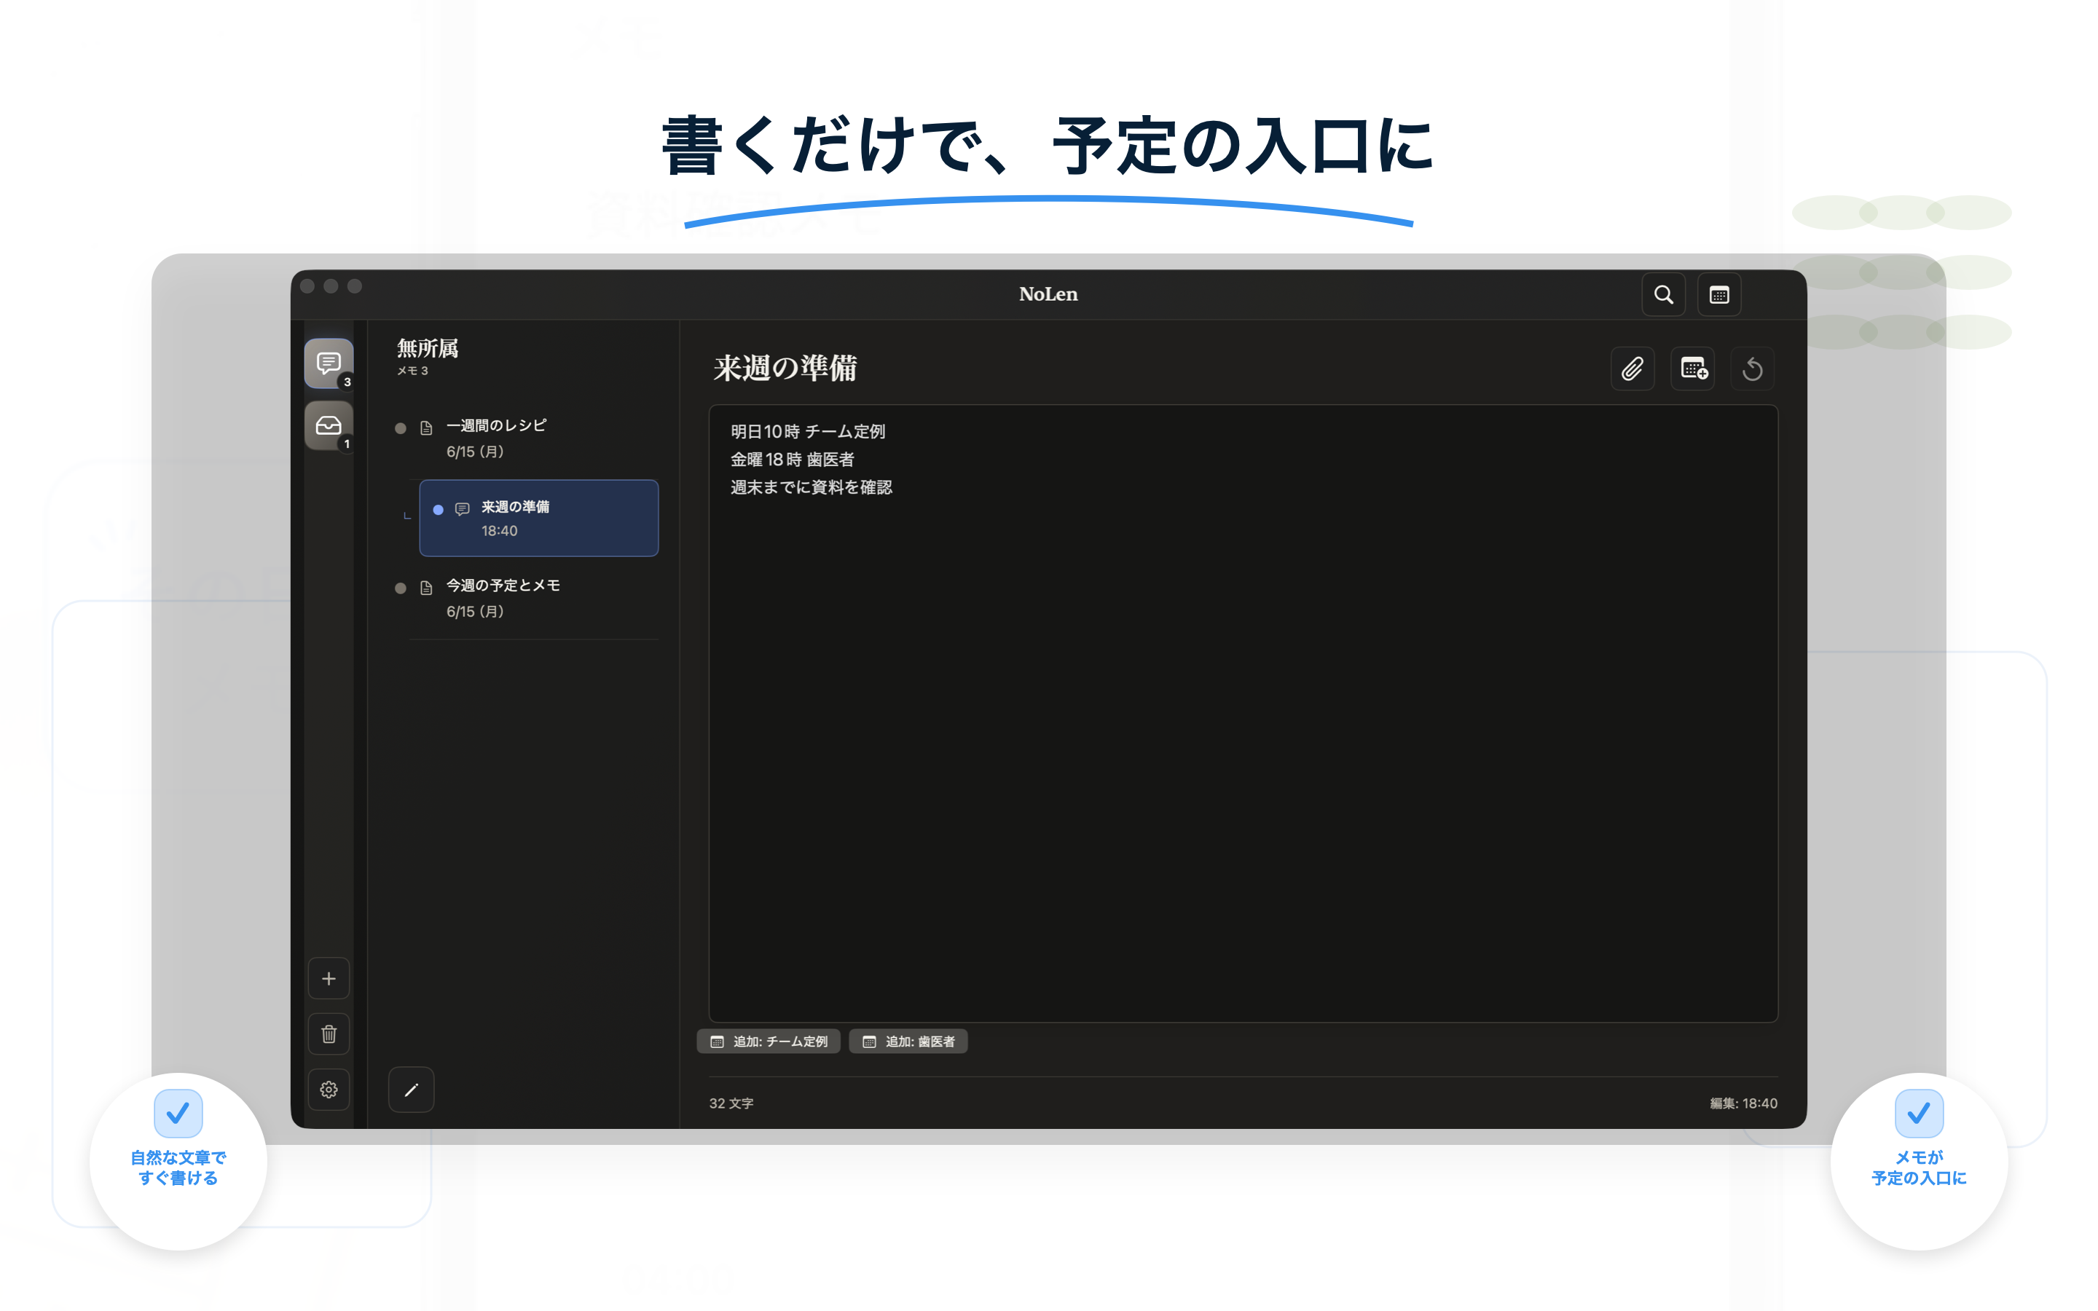Click the 来週の準備 note title
The height and width of the screenshot is (1311, 2098).
point(785,369)
